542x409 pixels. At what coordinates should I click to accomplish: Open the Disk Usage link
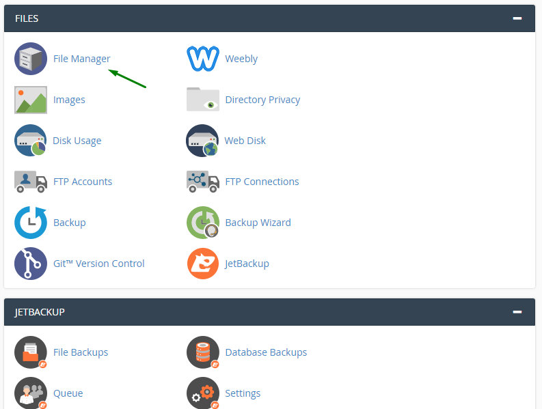[x=77, y=141]
